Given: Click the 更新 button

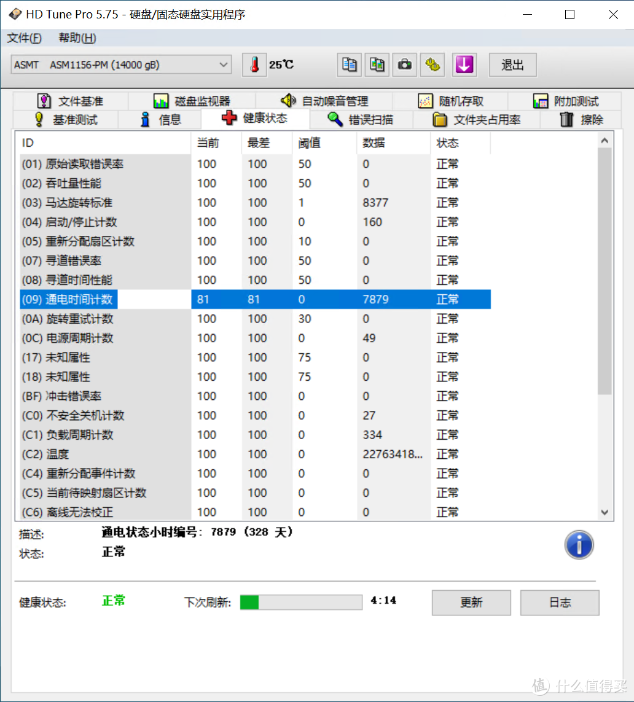Looking at the screenshot, I should coord(471,603).
